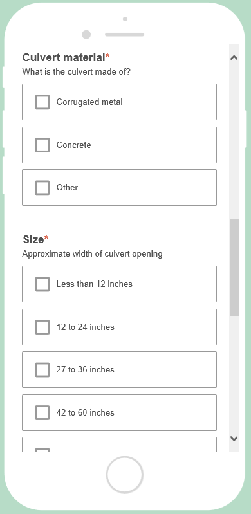
Task: Select the Less than 12 inches checkbox
Action: (x=42, y=284)
